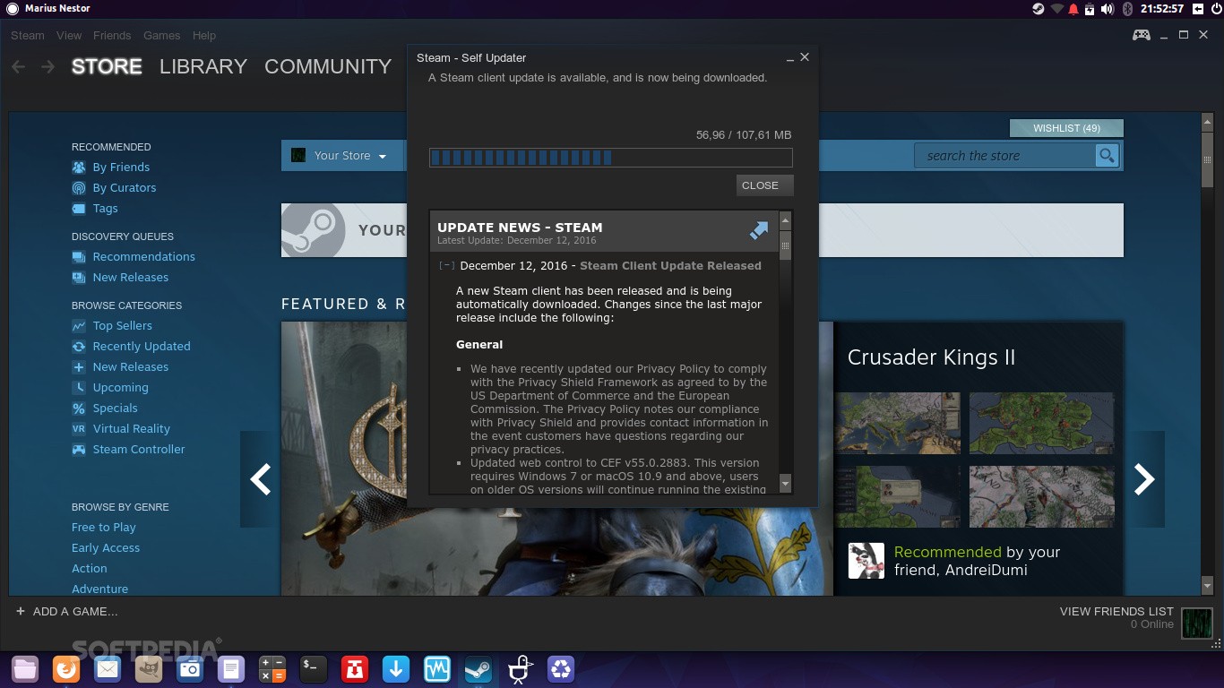Screen dimensions: 1224x688
Task: Click the friend avatar next to AndreiDumi
Action: [866, 561]
